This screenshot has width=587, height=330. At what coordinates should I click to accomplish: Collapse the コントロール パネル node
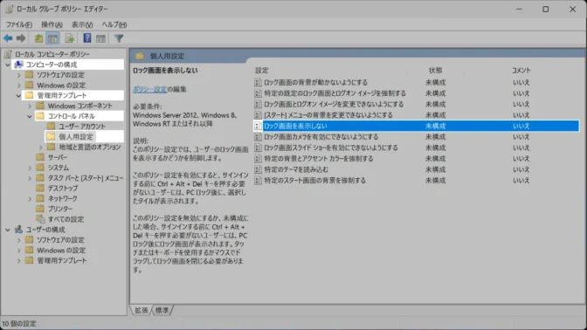tap(30, 116)
